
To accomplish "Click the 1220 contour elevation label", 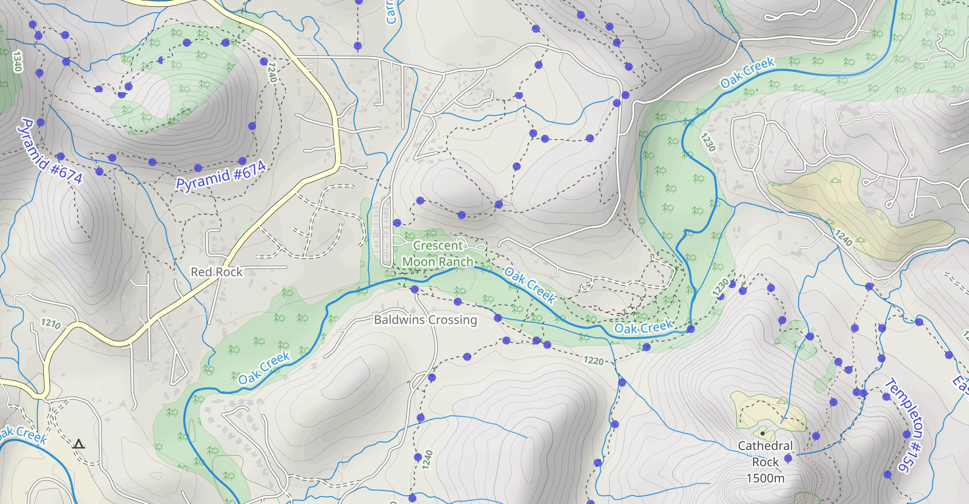I will click(594, 360).
